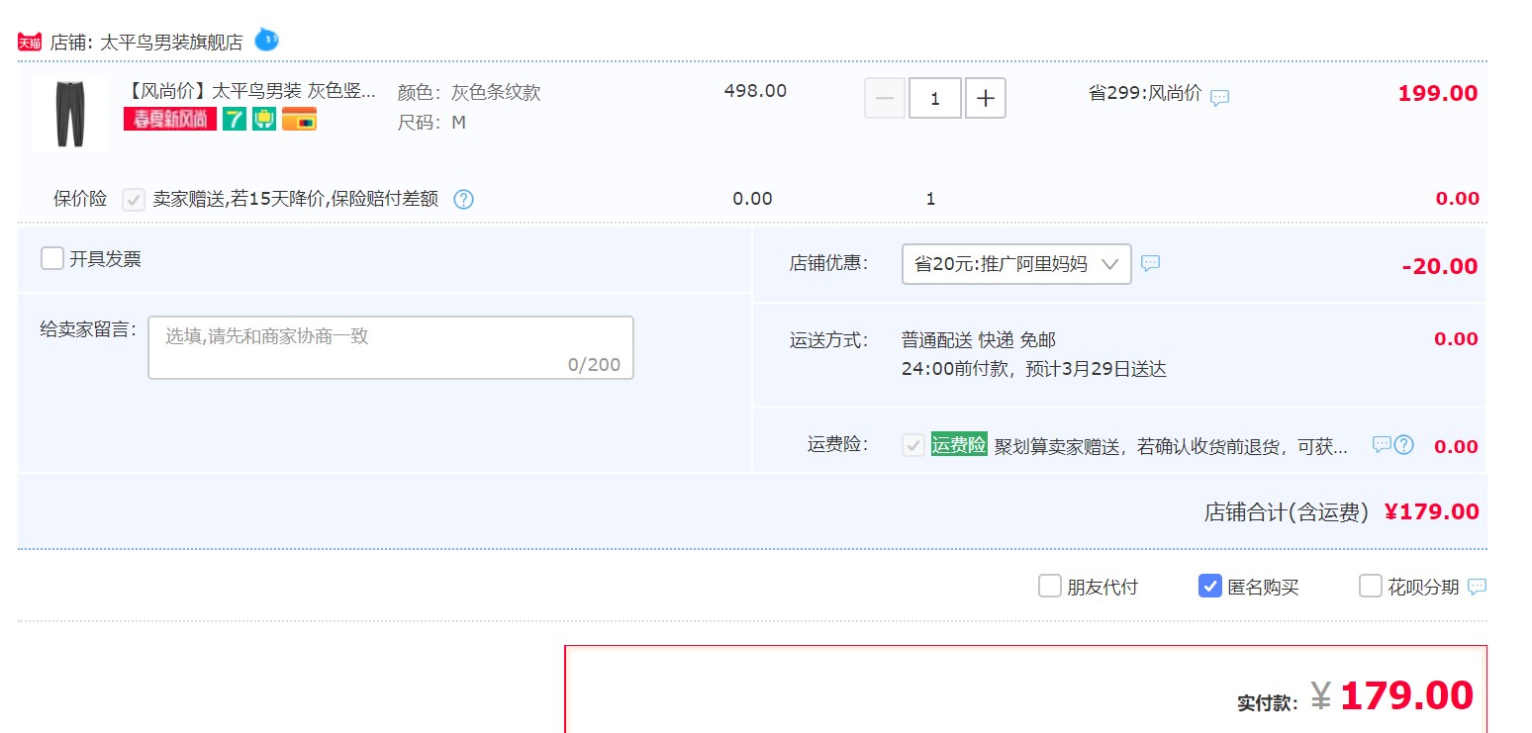Viewport: 1532px width, 733px height.
Task: Click the 尺码: M size text
Action: (x=431, y=123)
